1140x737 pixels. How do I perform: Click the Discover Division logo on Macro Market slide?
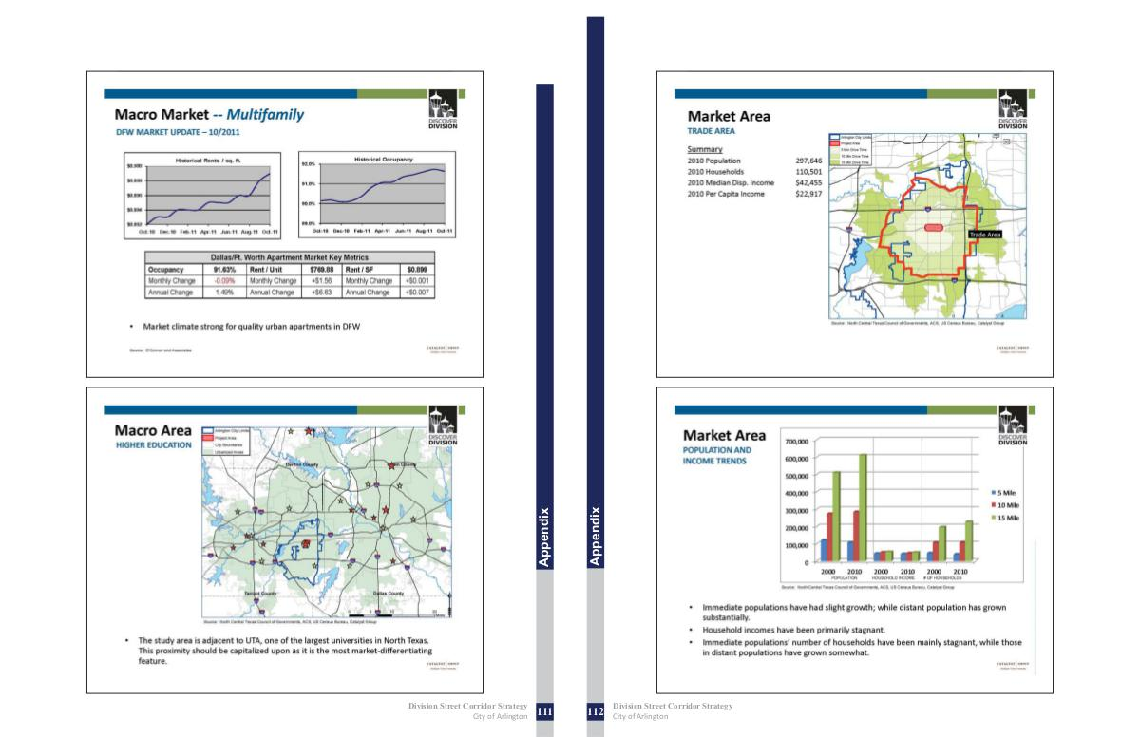[x=443, y=109]
